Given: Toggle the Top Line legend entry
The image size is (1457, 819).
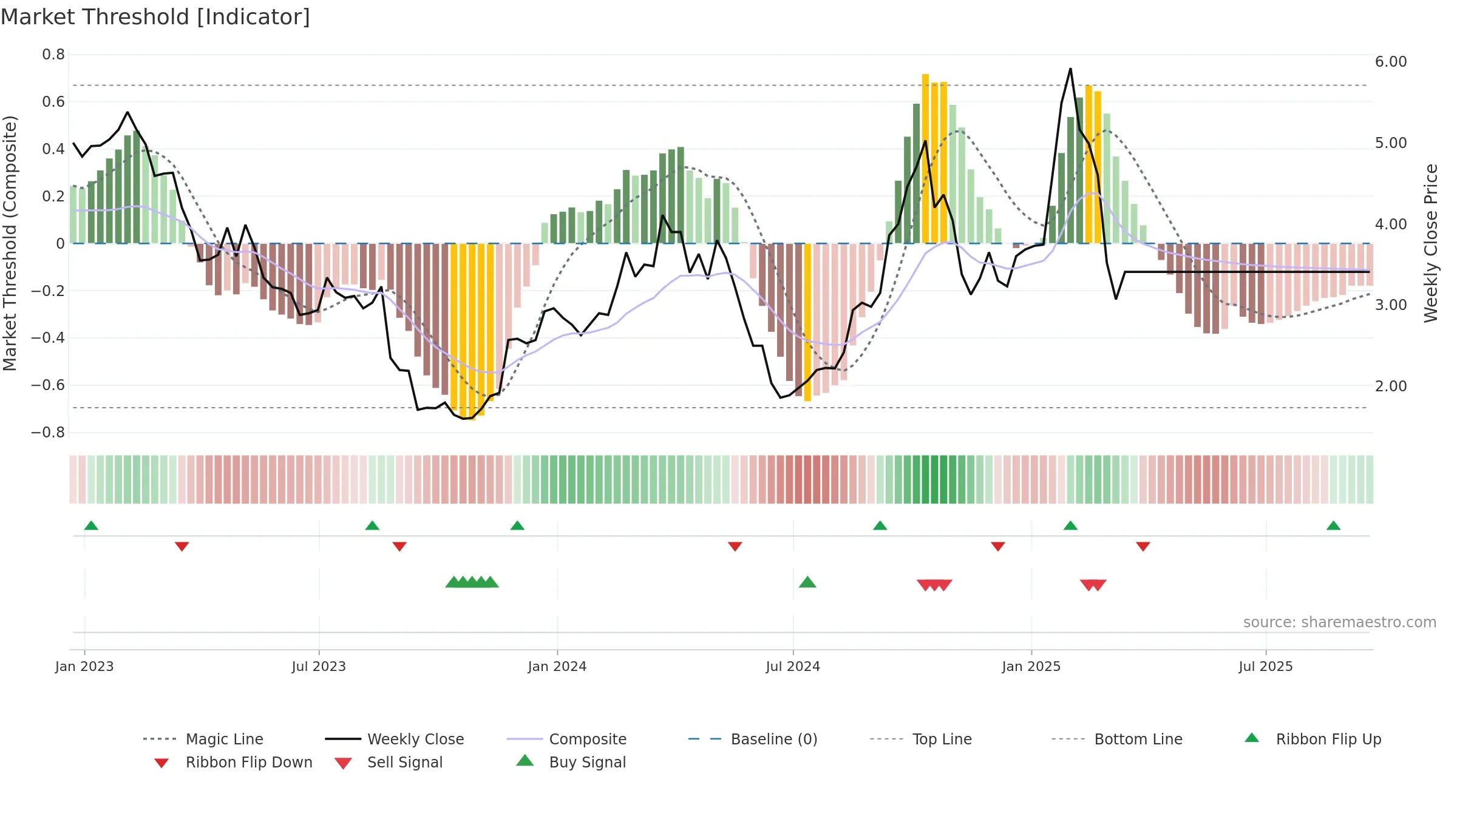Looking at the screenshot, I should click(921, 739).
